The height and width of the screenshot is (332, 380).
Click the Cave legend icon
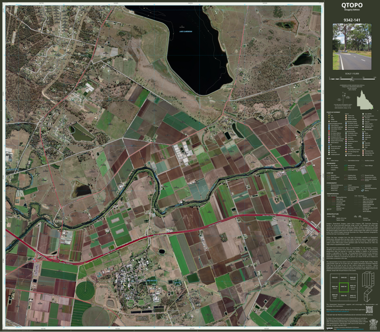click(363, 147)
